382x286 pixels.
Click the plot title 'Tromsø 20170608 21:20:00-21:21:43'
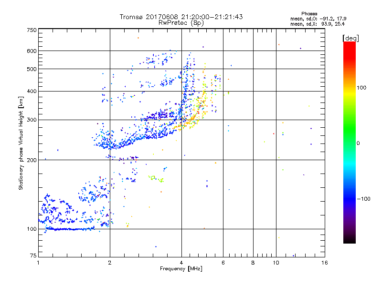click(x=181, y=17)
